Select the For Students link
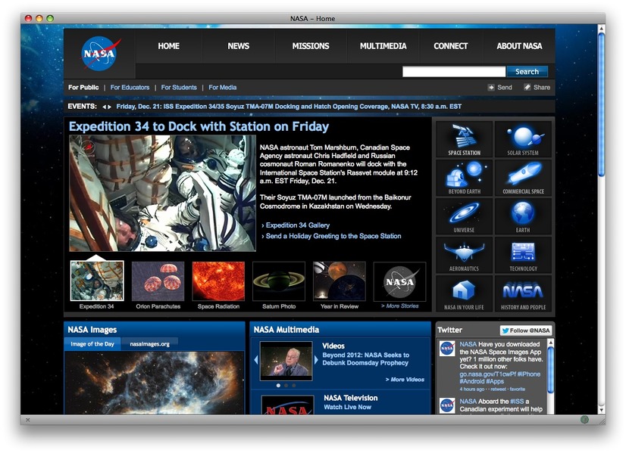The image size is (626, 453). click(179, 87)
